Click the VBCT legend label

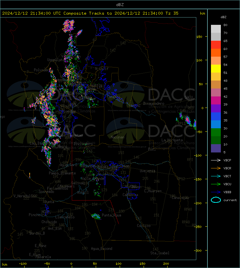point(227,176)
